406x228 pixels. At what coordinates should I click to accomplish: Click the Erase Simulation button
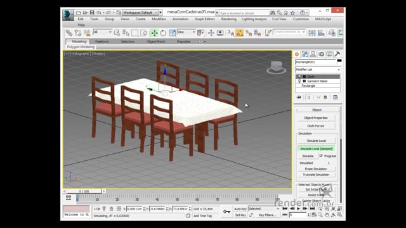point(316,169)
